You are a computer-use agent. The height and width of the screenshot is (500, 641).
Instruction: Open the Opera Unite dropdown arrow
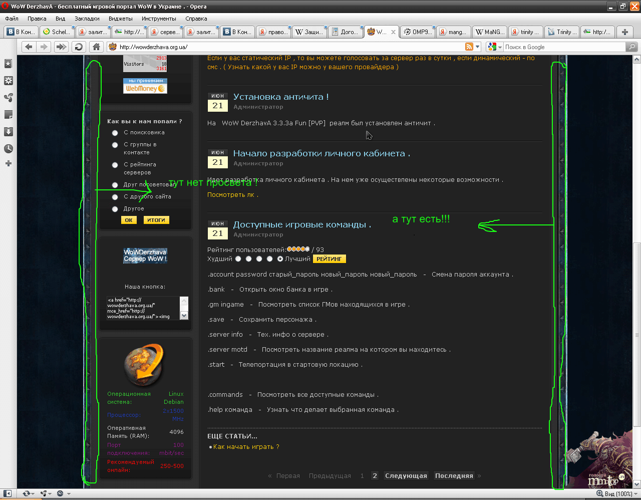click(50, 493)
